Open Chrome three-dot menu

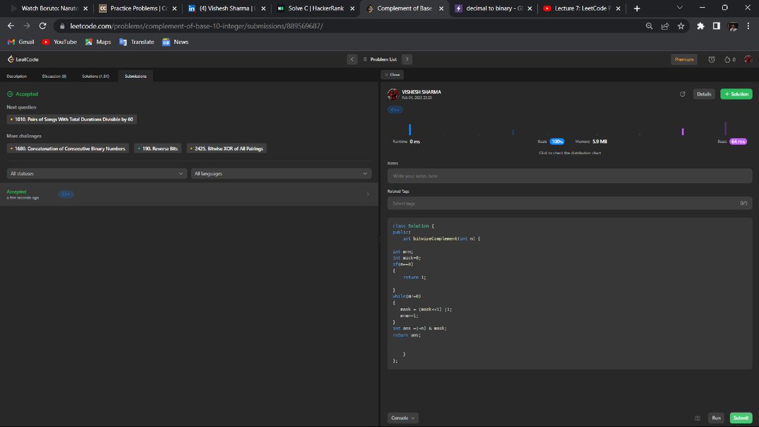click(x=749, y=26)
